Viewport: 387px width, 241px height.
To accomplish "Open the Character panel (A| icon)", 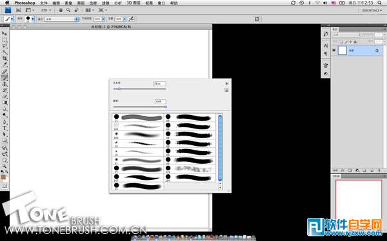I will (x=326, y=46).
